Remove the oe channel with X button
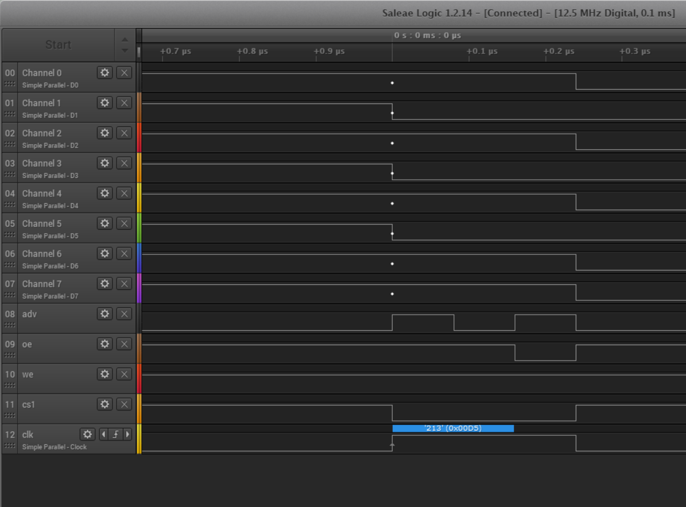This screenshot has width=686, height=507. [124, 345]
